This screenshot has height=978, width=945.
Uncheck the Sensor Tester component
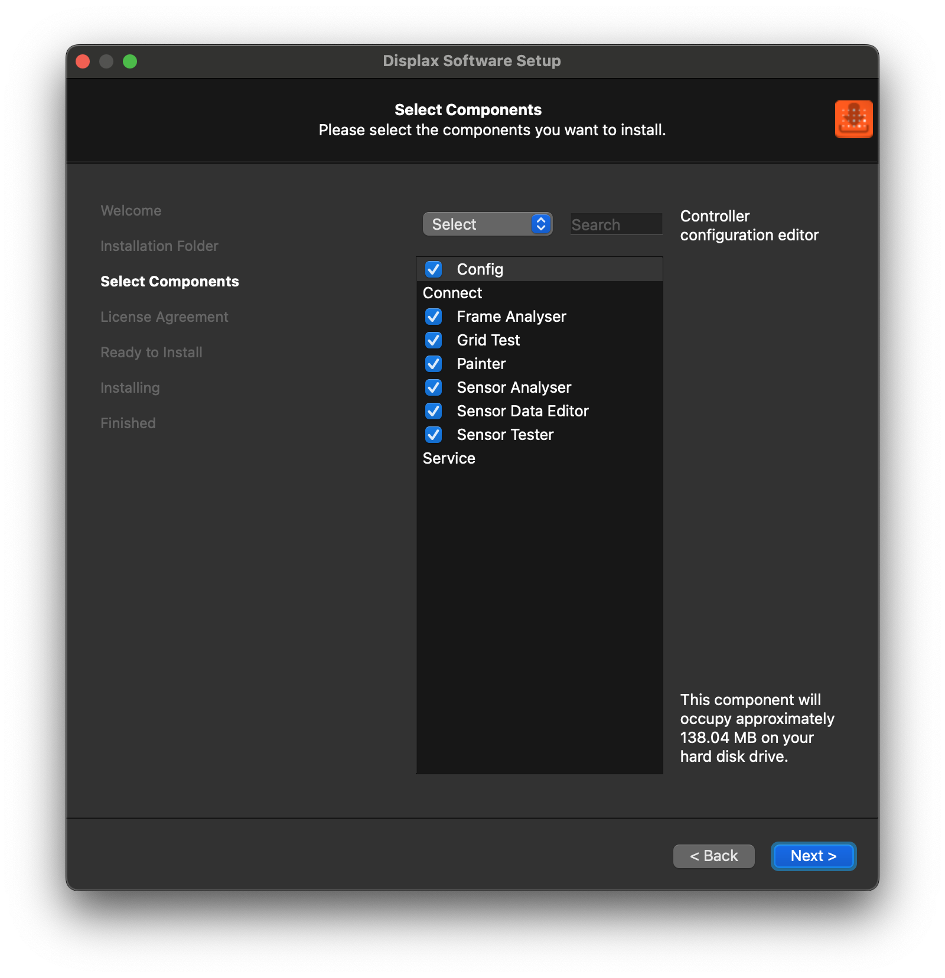point(434,435)
